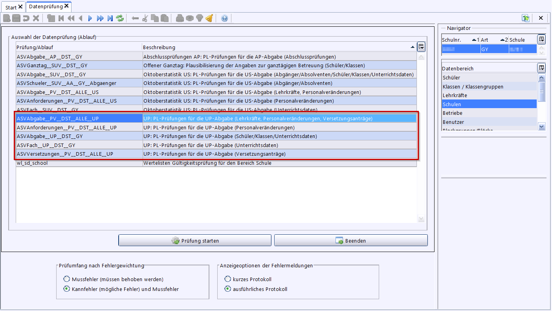Click the golden bell icon

[209, 18]
